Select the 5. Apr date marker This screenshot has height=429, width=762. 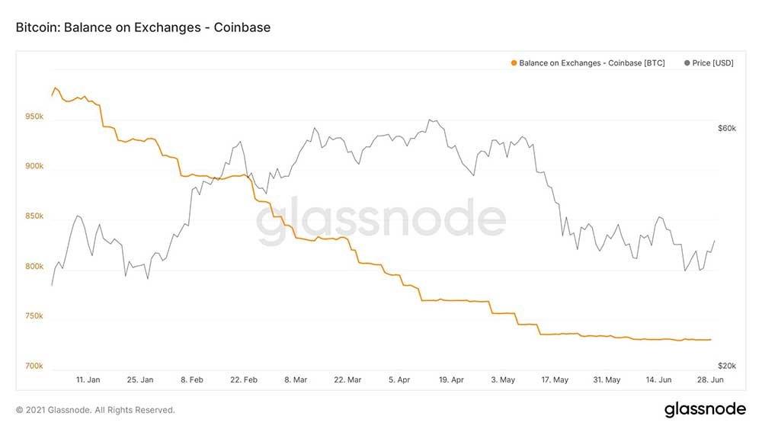pyautogui.click(x=400, y=379)
